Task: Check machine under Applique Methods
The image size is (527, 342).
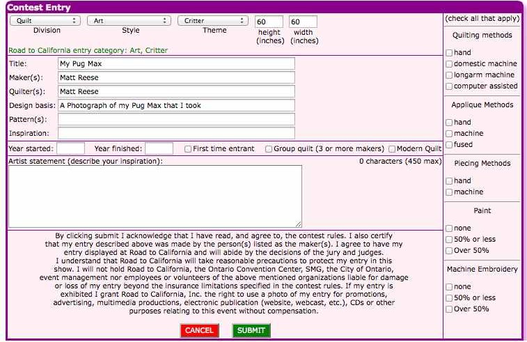Action: [449, 134]
